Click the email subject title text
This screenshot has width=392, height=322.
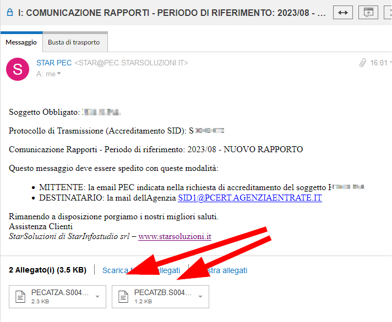[x=172, y=13]
